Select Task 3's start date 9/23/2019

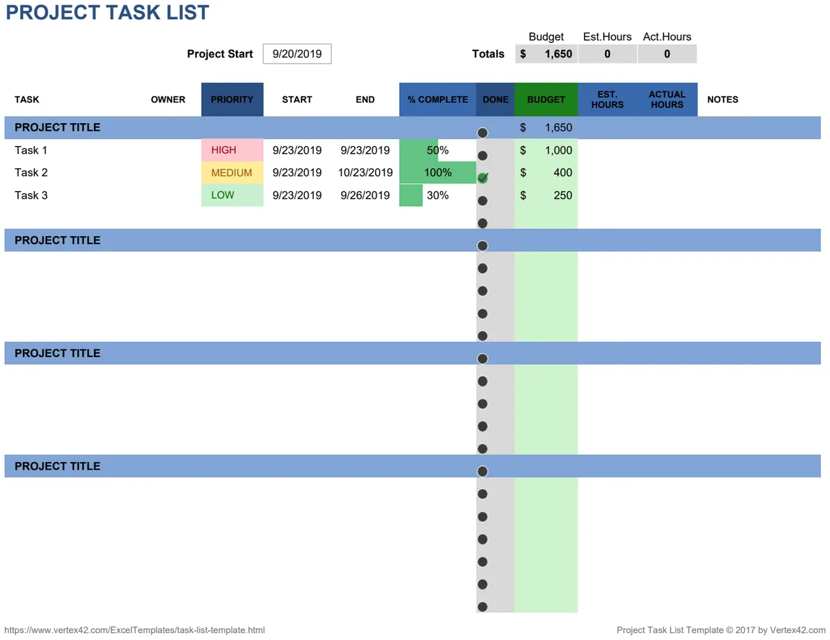[x=297, y=195]
